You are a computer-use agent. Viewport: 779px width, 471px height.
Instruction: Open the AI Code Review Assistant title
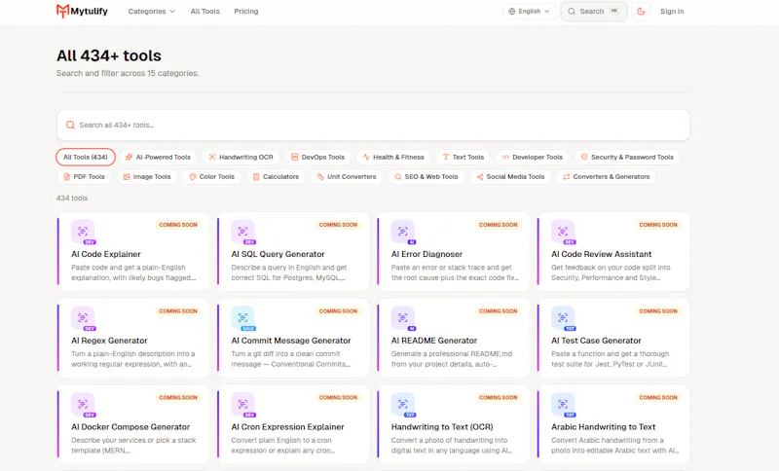click(601, 254)
